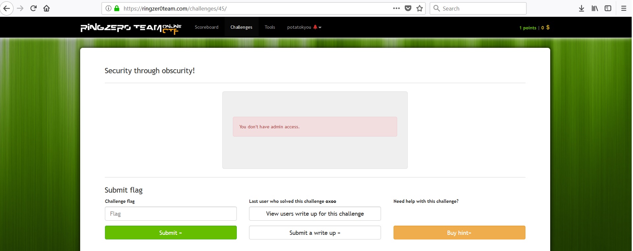Click the address bar URL
The width and height of the screenshot is (633, 251).
tap(175, 9)
